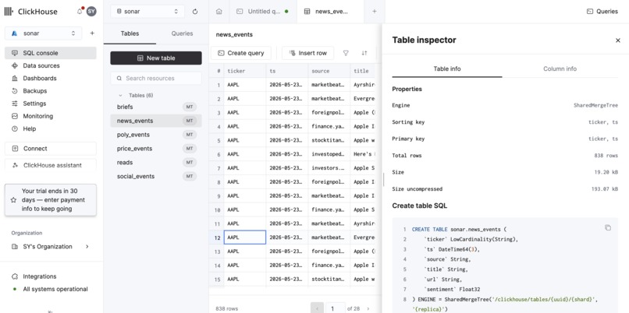Switch to Untitled query tab

pos(262,12)
